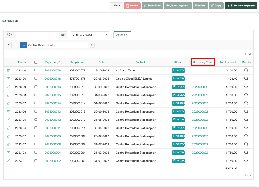Viewport: 259px width, 187px height.
Task: Edit the expense row 2023000009
Action: tap(8, 136)
